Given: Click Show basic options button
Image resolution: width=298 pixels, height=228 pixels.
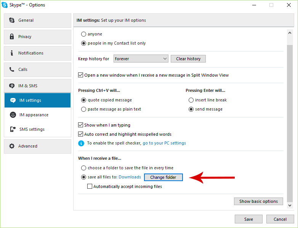Looking at the screenshot, I should coord(258,201).
